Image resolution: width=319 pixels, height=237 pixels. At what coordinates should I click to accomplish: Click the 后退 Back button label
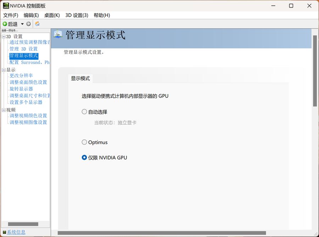[x=13, y=24]
